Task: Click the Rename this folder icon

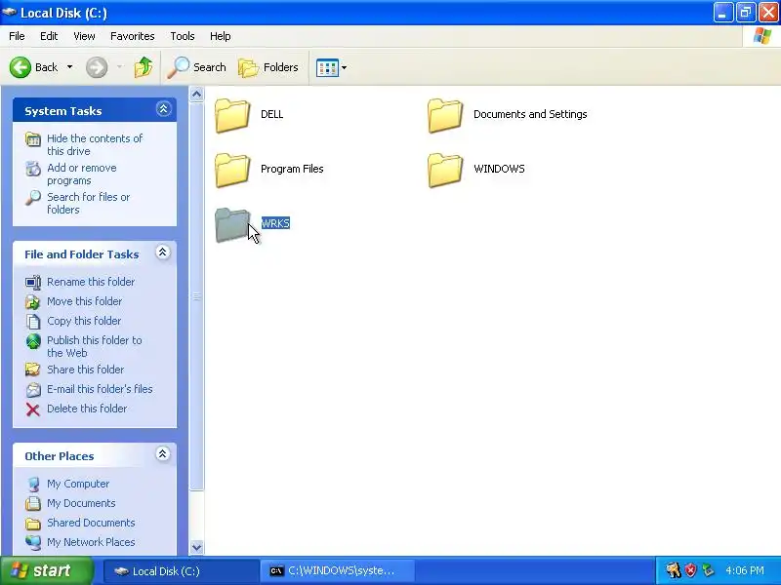Action: point(33,283)
